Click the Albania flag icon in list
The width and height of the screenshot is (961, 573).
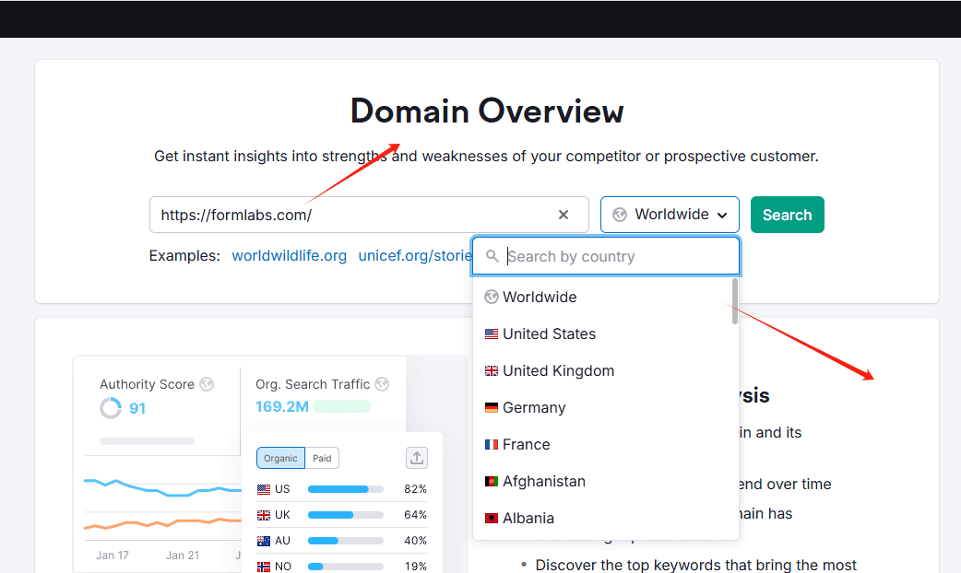click(x=491, y=518)
